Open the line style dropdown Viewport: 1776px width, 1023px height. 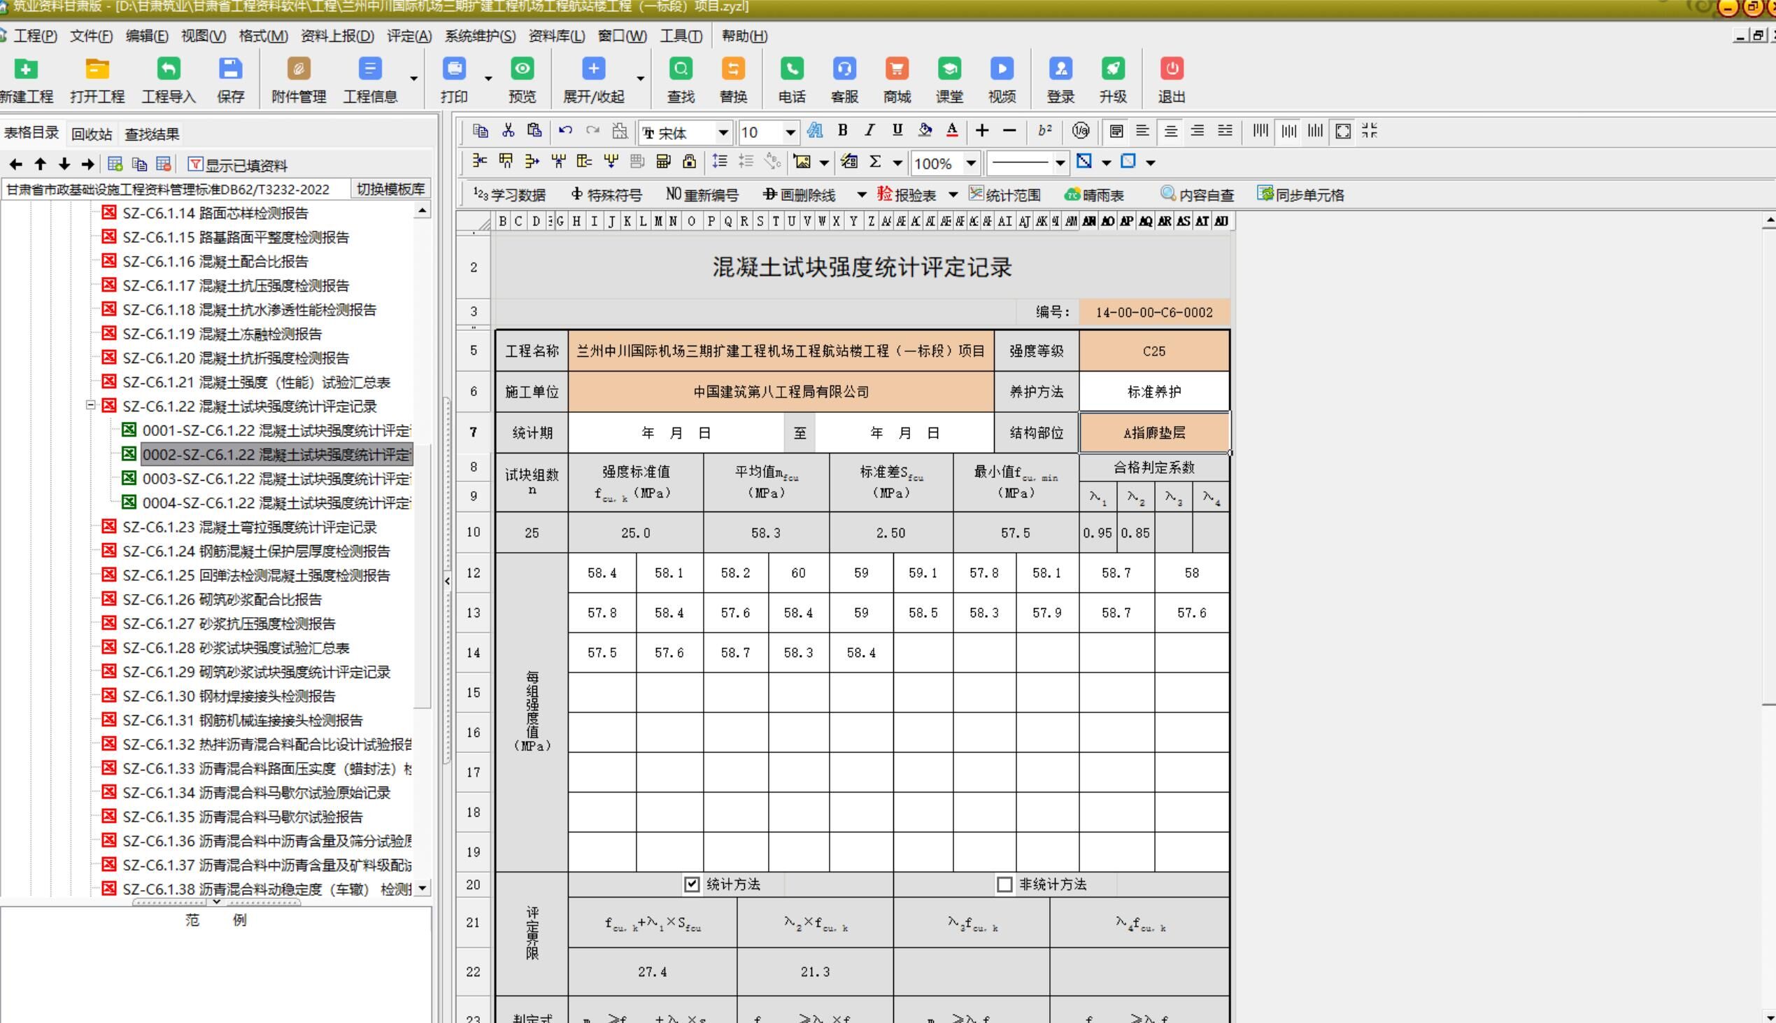coord(1060,164)
